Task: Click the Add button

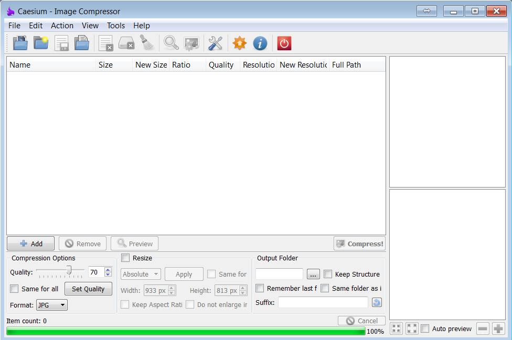Action: [x=31, y=244]
